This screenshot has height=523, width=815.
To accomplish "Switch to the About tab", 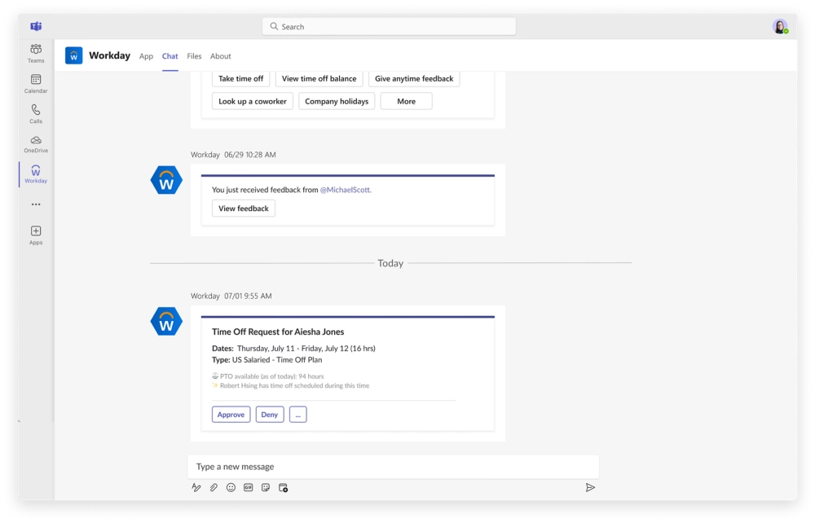I will tap(220, 56).
